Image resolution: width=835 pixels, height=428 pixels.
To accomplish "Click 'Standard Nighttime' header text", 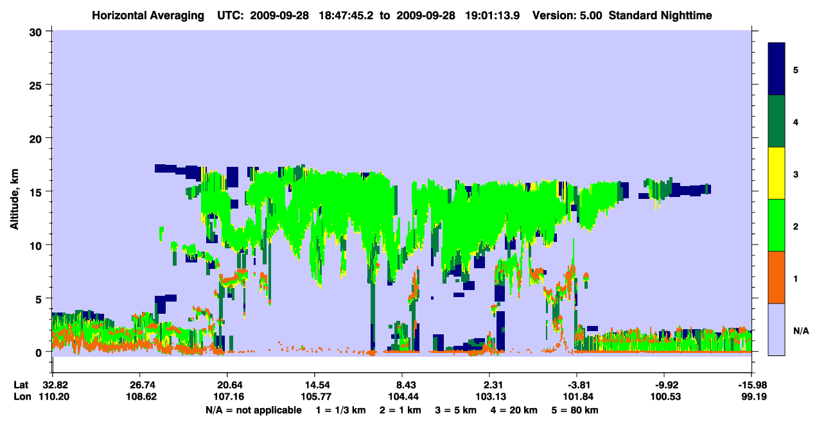I will (660, 15).
